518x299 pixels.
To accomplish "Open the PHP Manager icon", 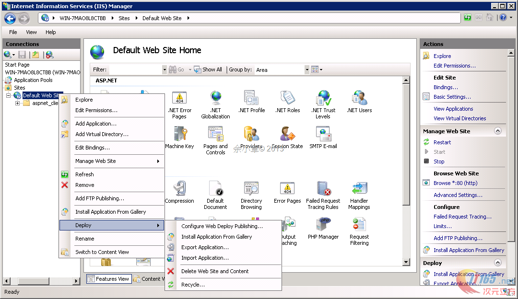I will click(323, 224).
